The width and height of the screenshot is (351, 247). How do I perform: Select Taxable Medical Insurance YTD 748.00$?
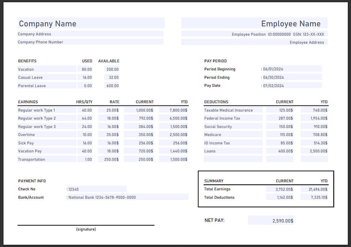314,110
